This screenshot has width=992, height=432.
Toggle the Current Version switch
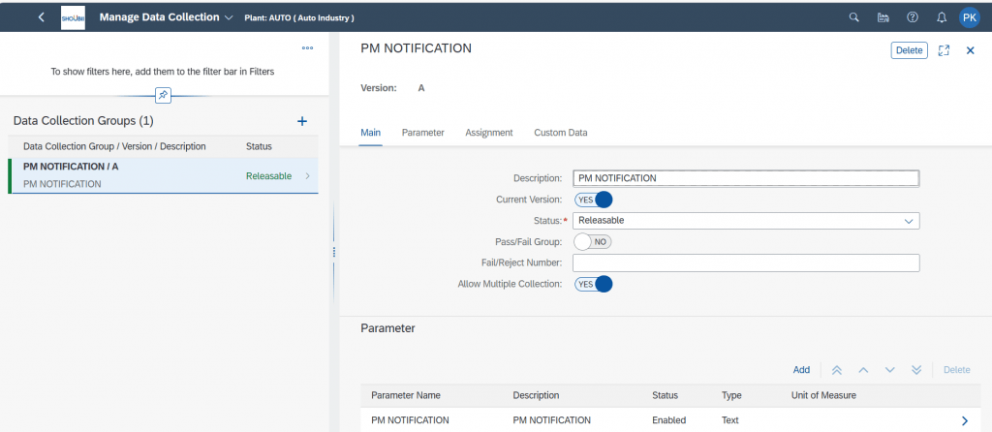594,200
